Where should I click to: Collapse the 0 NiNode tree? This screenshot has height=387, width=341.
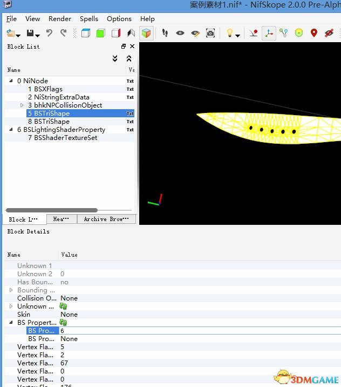click(x=11, y=81)
